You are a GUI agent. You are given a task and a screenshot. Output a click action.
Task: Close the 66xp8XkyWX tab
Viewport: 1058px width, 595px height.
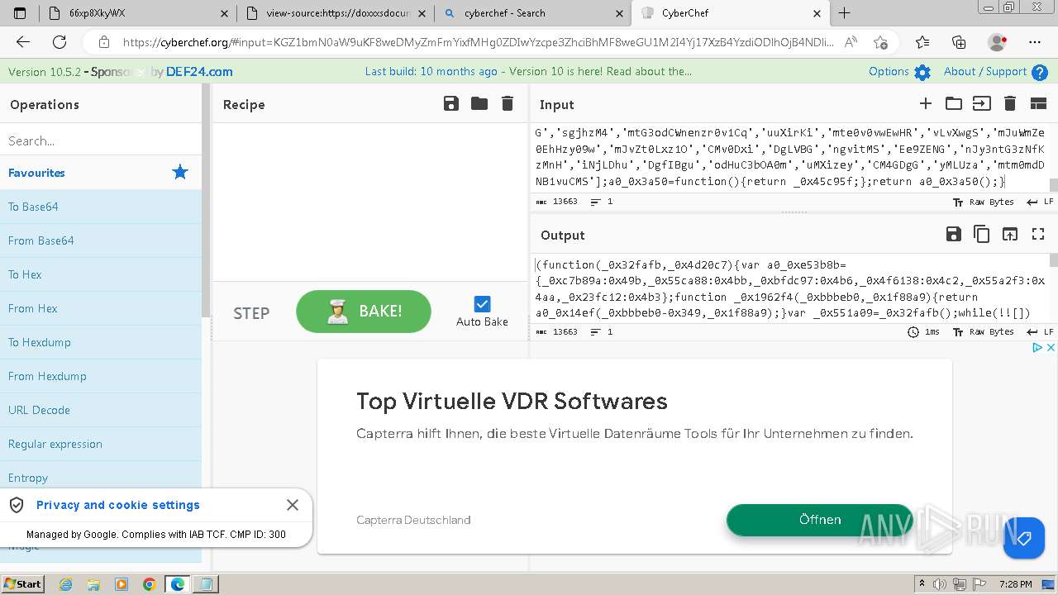click(x=225, y=13)
